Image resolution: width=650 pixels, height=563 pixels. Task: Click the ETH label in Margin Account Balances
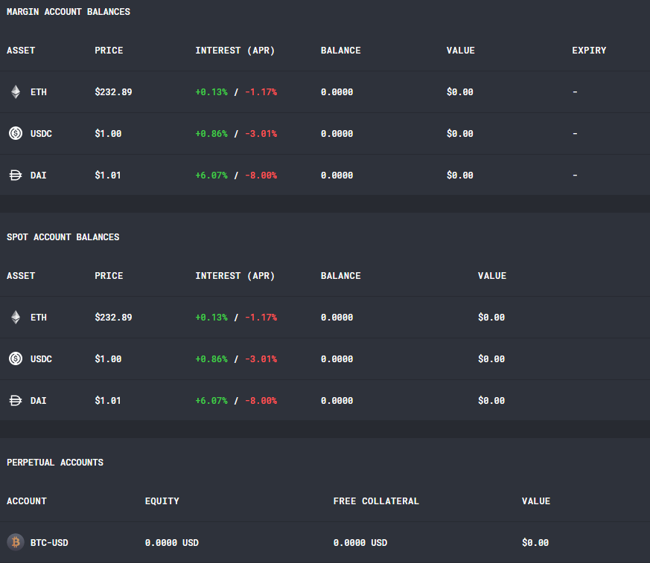coord(39,92)
